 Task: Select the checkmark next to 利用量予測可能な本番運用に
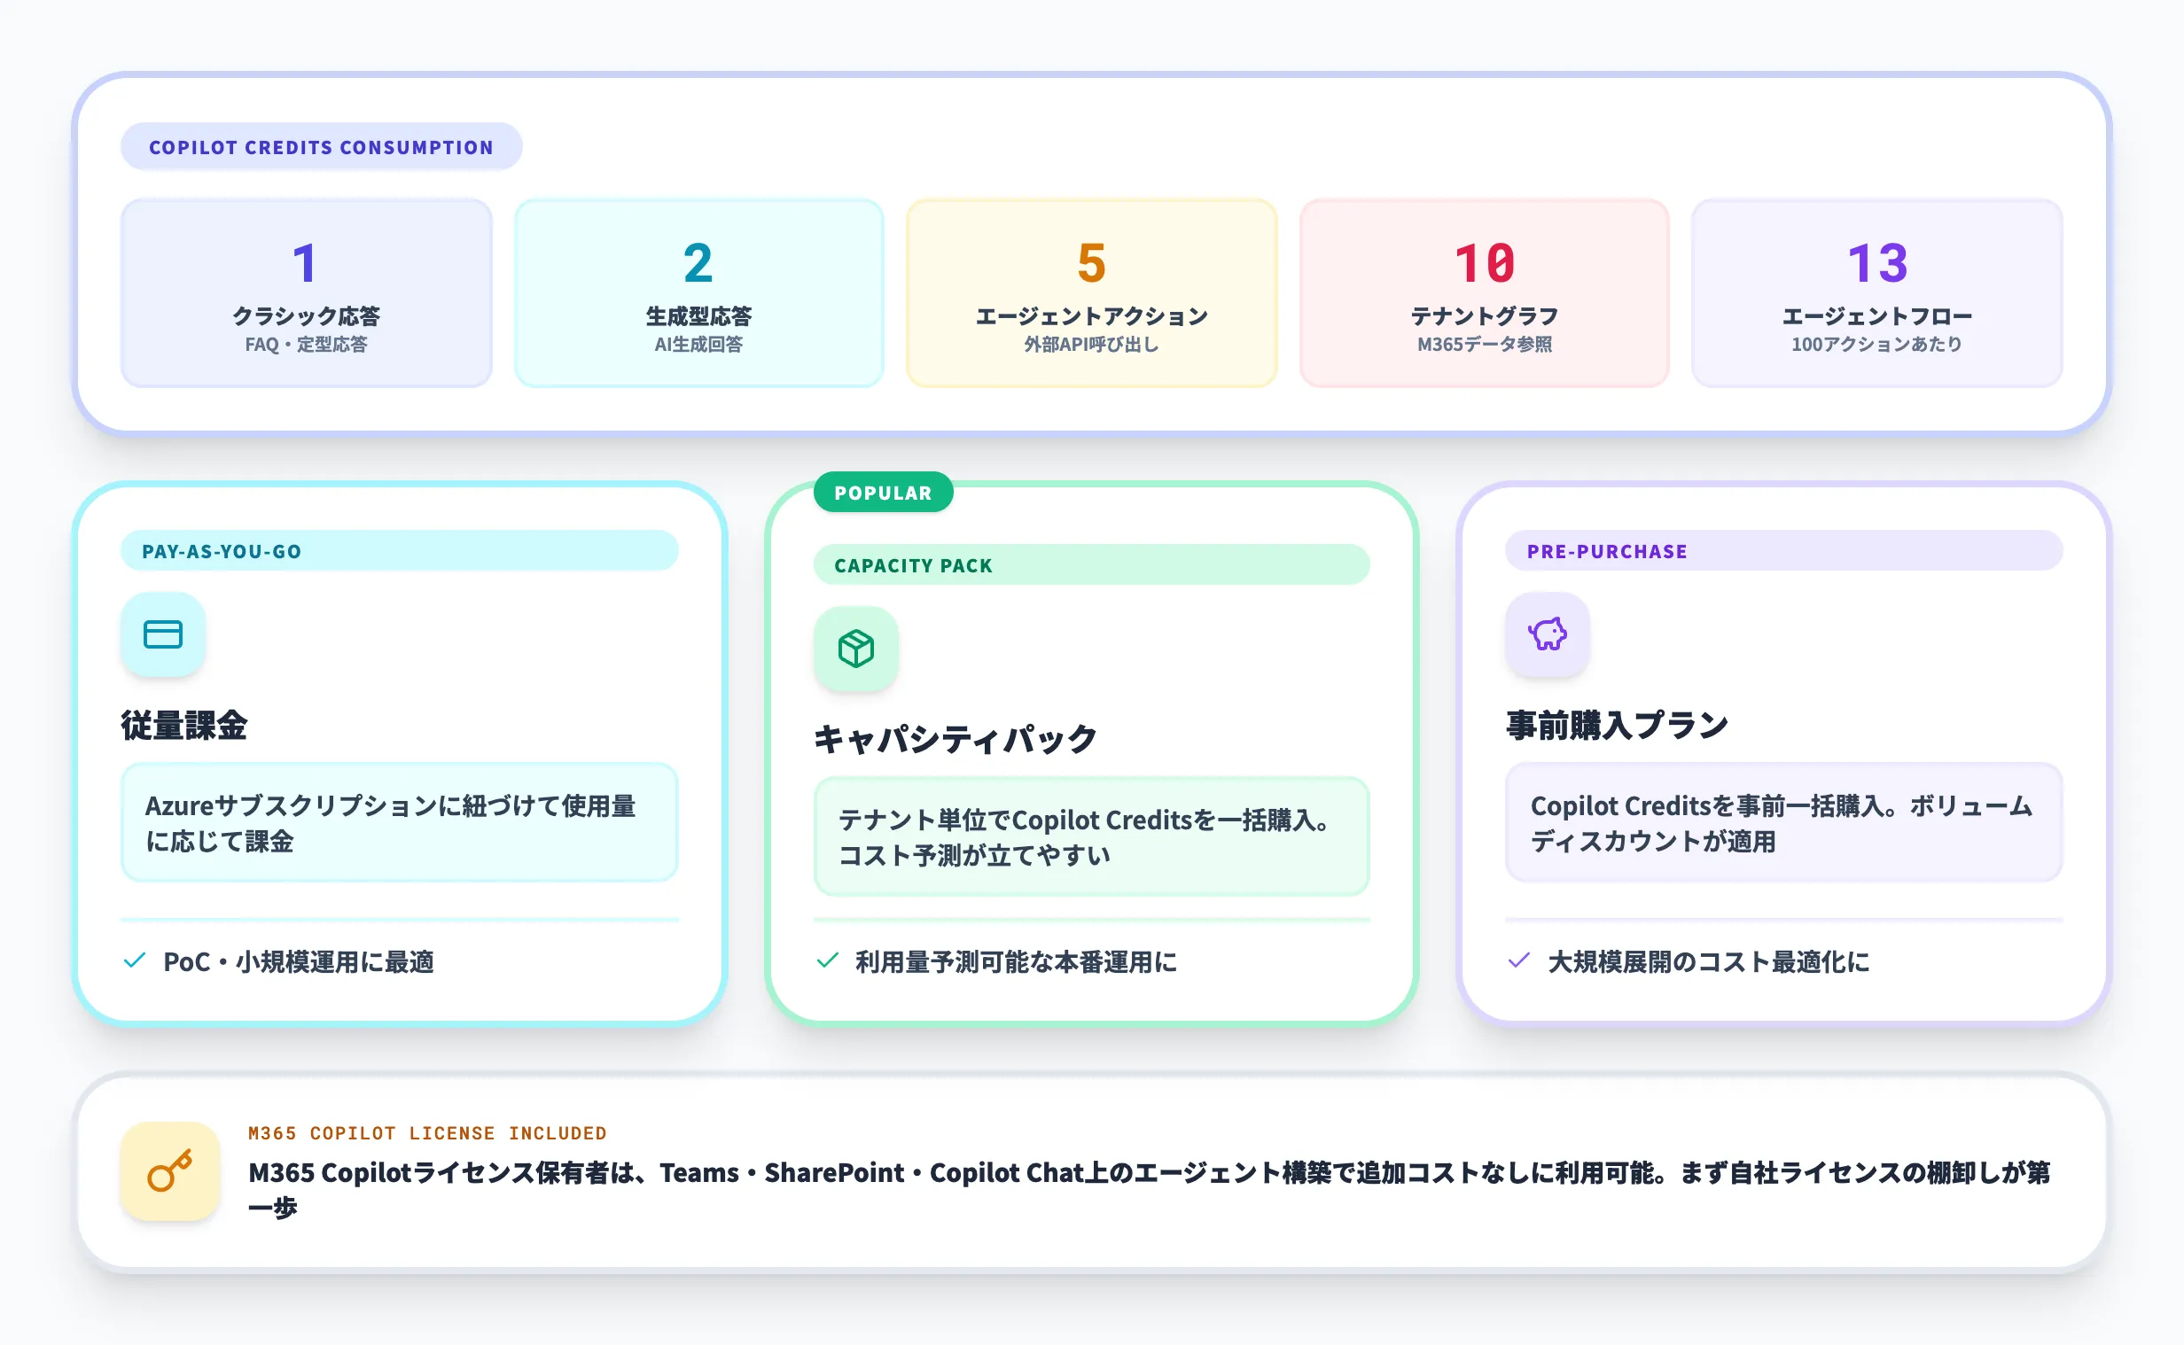click(x=827, y=960)
